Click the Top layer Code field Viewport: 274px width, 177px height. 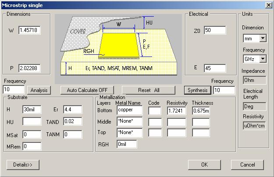coord(155,133)
